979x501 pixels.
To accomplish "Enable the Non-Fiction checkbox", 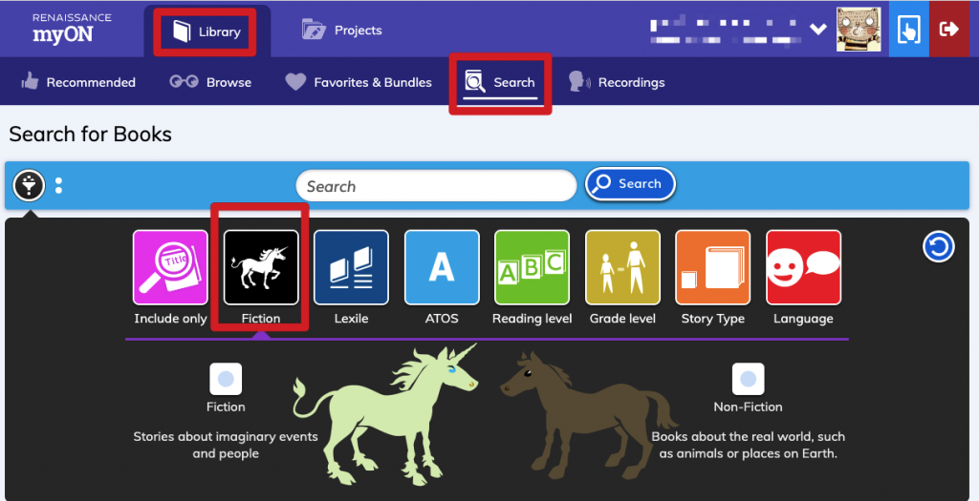I will (748, 379).
